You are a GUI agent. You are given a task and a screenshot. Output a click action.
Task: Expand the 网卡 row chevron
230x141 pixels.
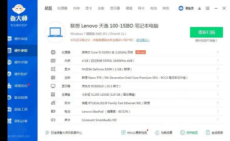click(218, 103)
